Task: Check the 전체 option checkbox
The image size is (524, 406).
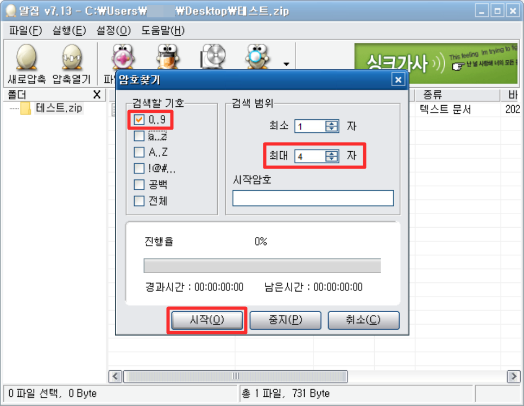Action: click(x=139, y=201)
